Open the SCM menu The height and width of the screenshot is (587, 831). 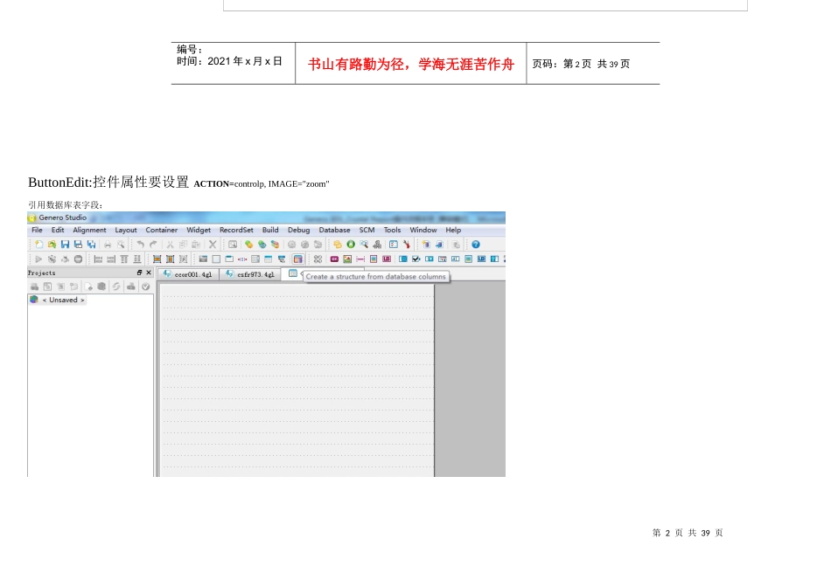[x=367, y=231]
